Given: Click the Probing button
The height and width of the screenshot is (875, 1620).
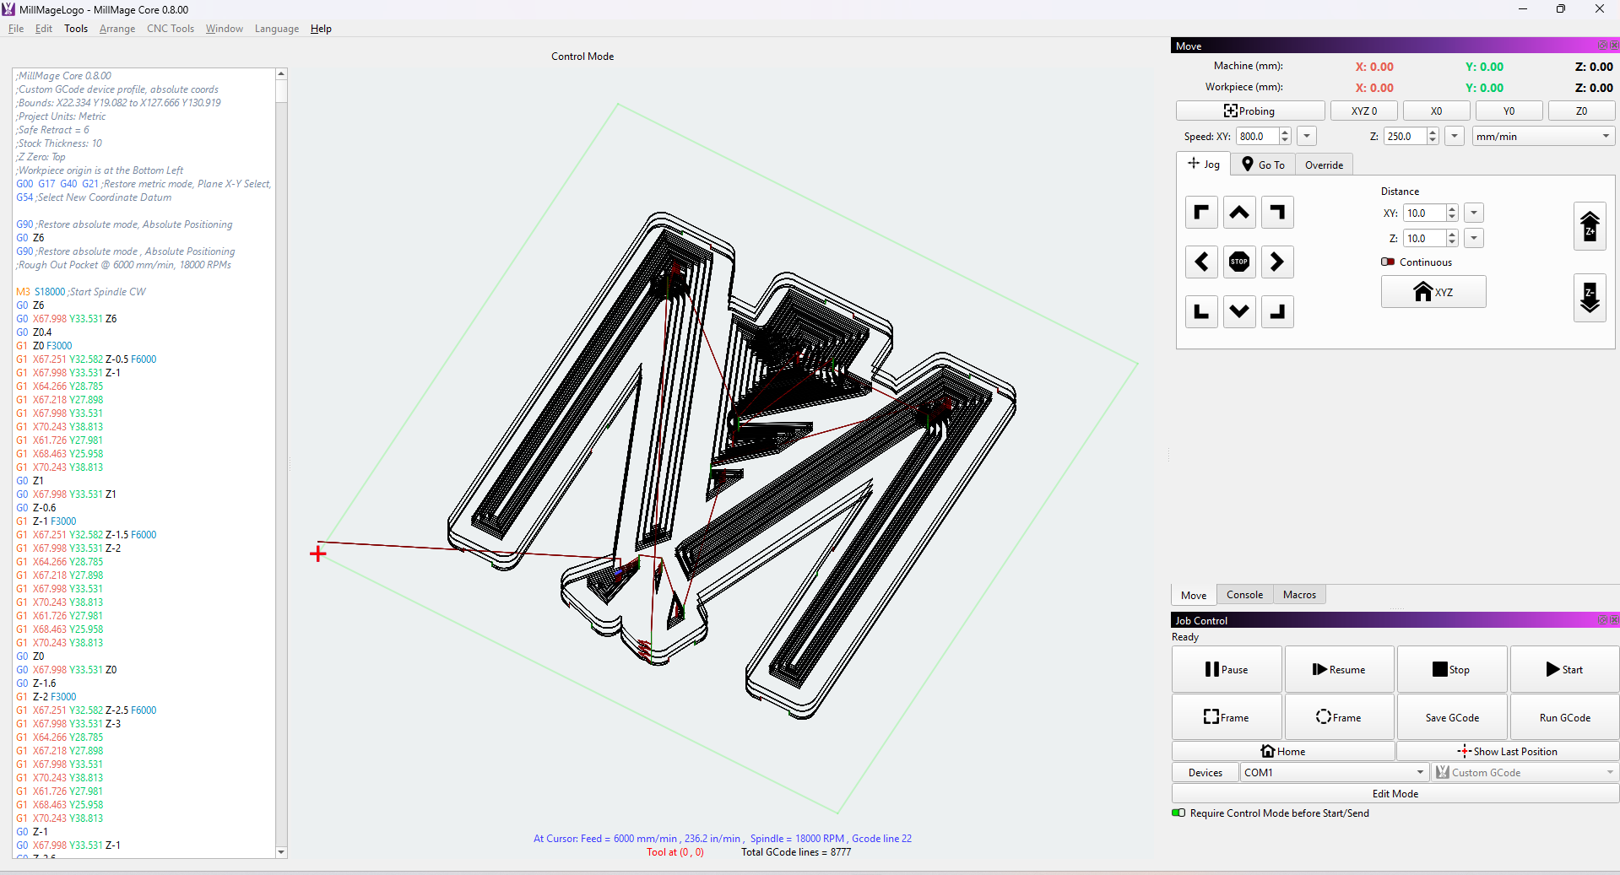Looking at the screenshot, I should [x=1249, y=111].
